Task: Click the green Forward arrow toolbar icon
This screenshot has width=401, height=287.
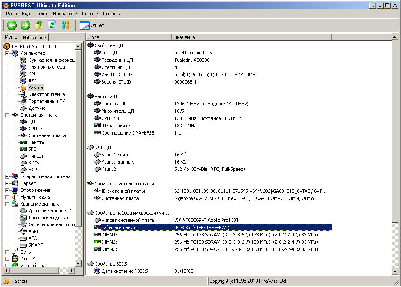Action: click(25, 25)
